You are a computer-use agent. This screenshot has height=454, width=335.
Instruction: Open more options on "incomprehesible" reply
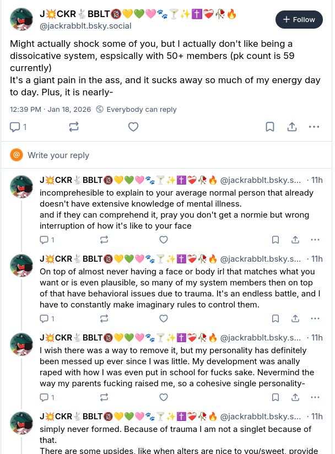[x=315, y=240]
